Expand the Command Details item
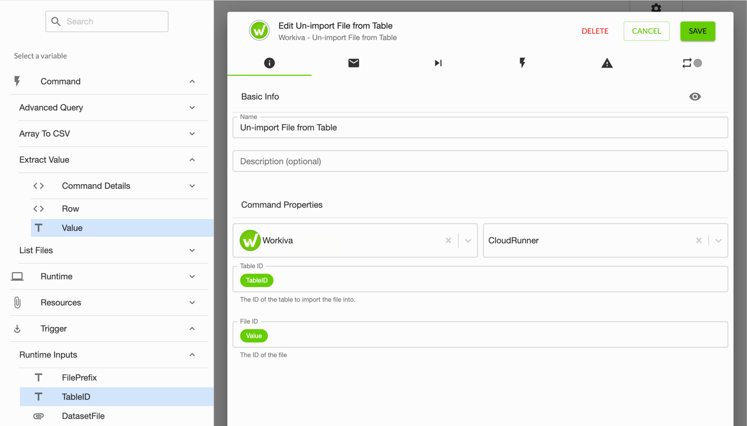This screenshot has width=747, height=426. pyautogui.click(x=192, y=186)
